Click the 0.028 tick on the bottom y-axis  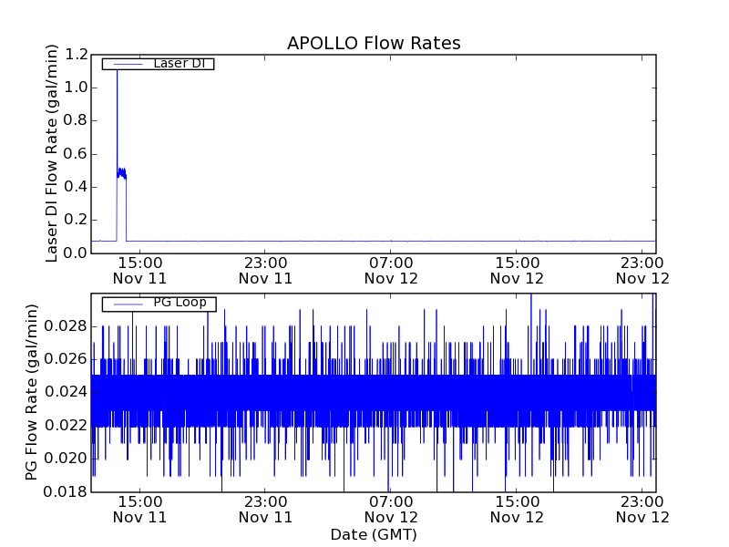coord(68,326)
